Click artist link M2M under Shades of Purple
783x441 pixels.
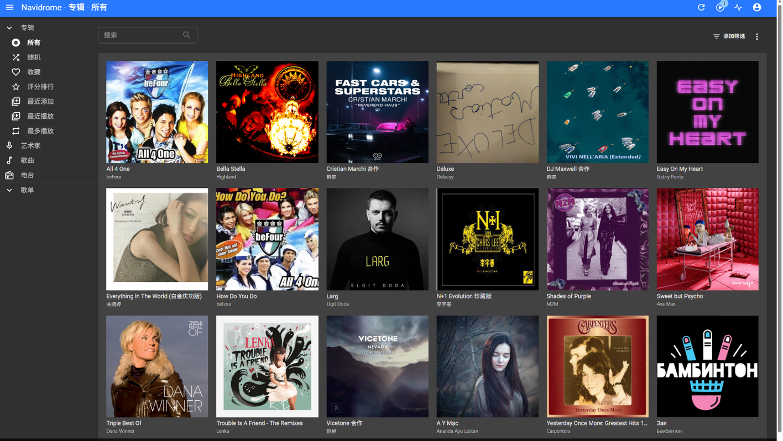(x=552, y=304)
